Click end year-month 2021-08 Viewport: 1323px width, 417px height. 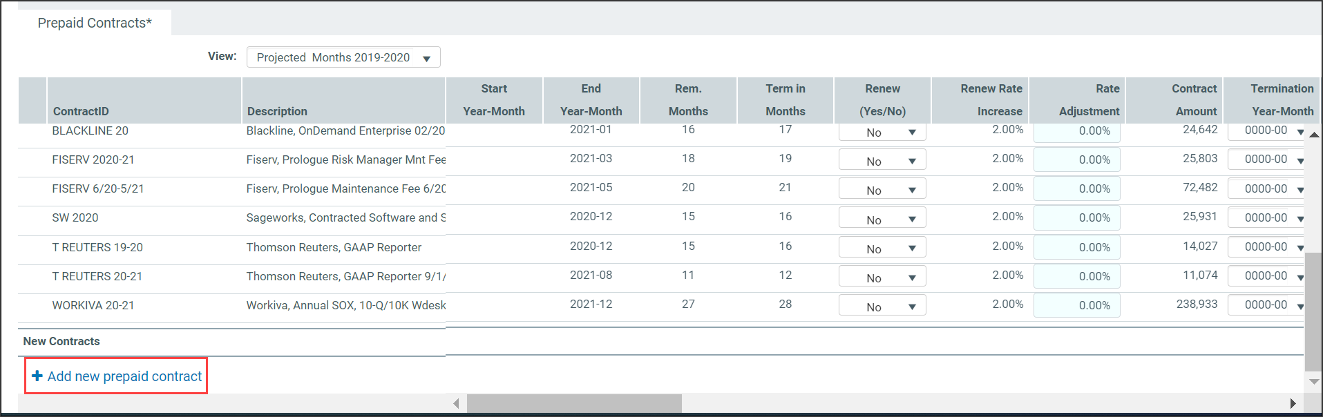pyautogui.click(x=591, y=275)
